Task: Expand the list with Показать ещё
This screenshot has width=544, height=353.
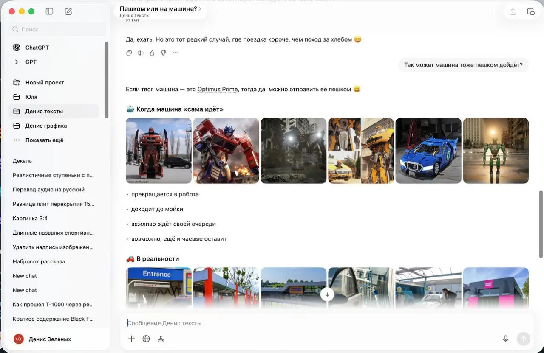Action: pos(54,140)
